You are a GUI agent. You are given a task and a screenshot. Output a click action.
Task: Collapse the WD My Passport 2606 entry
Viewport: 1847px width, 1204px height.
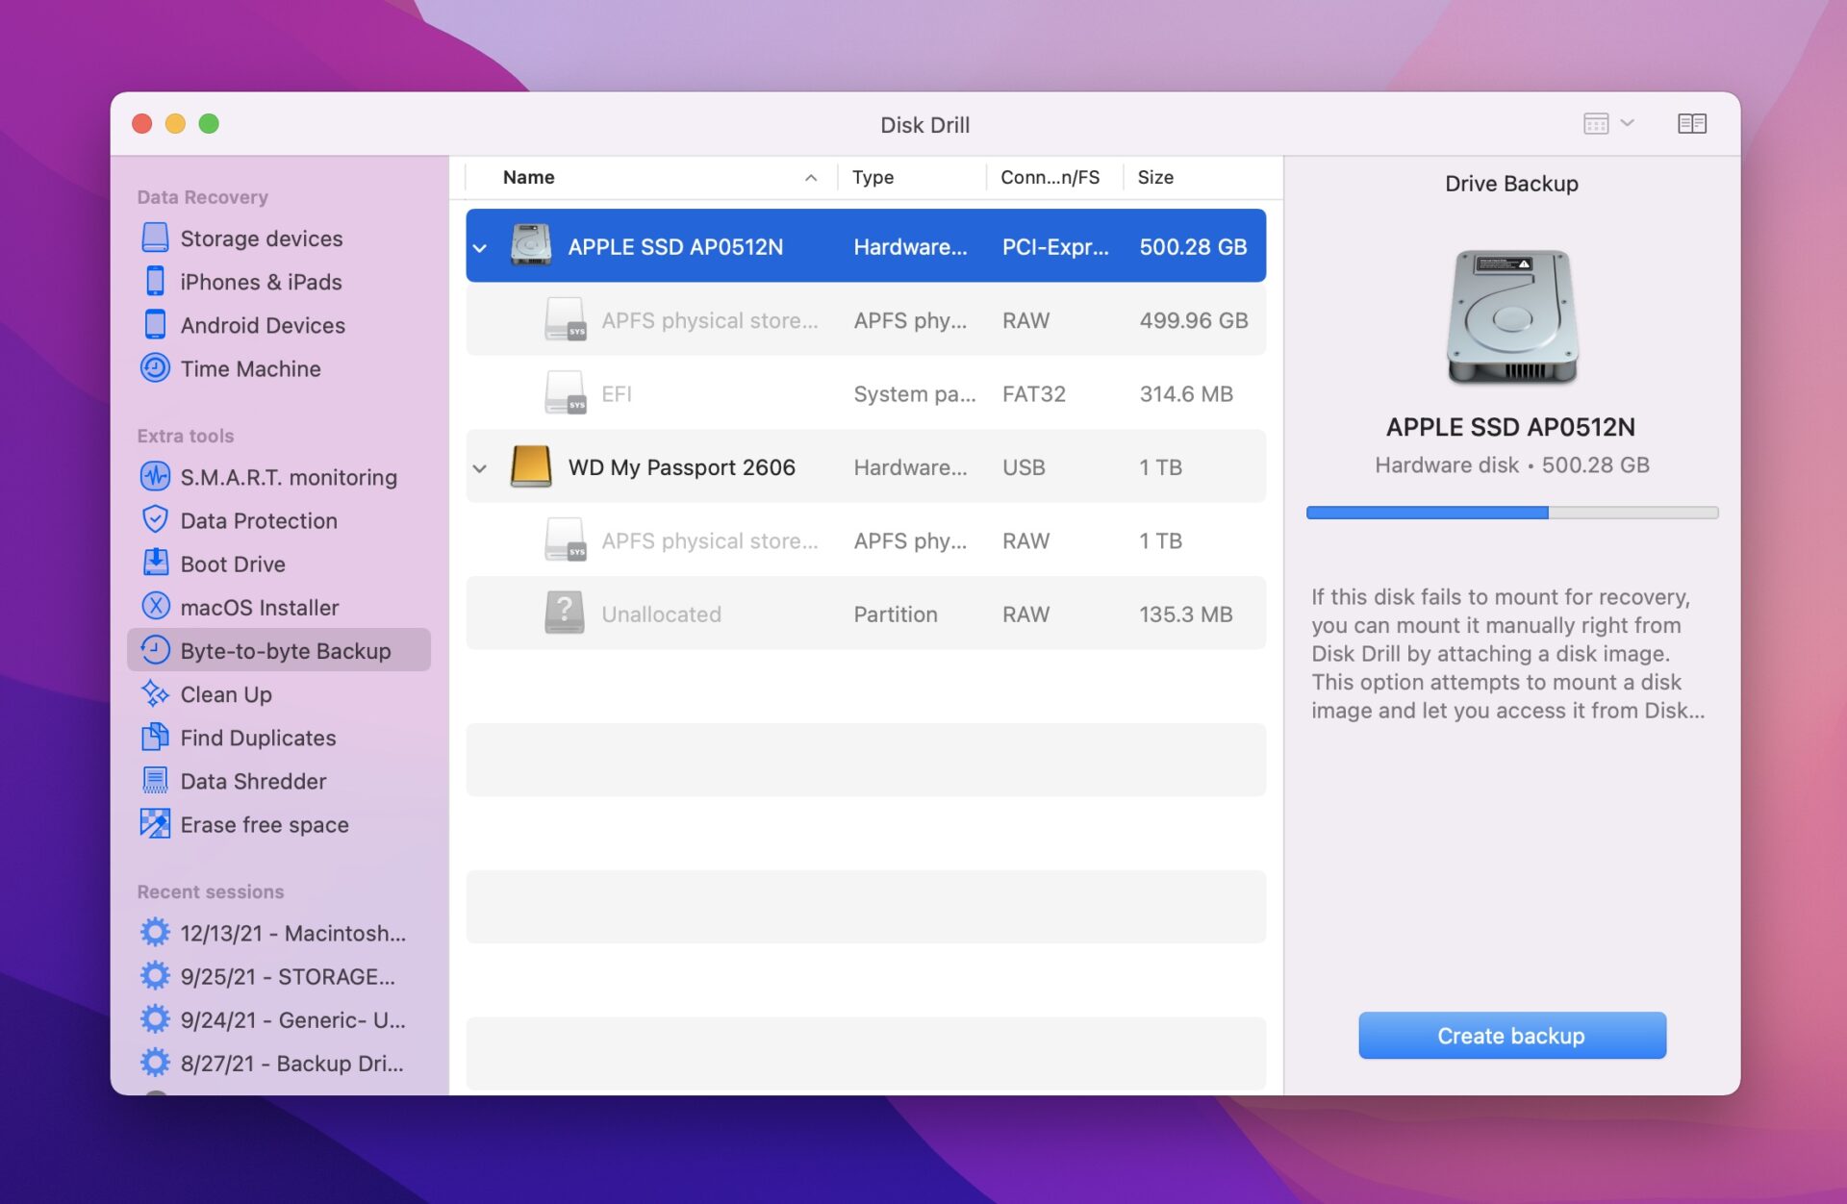coord(480,467)
